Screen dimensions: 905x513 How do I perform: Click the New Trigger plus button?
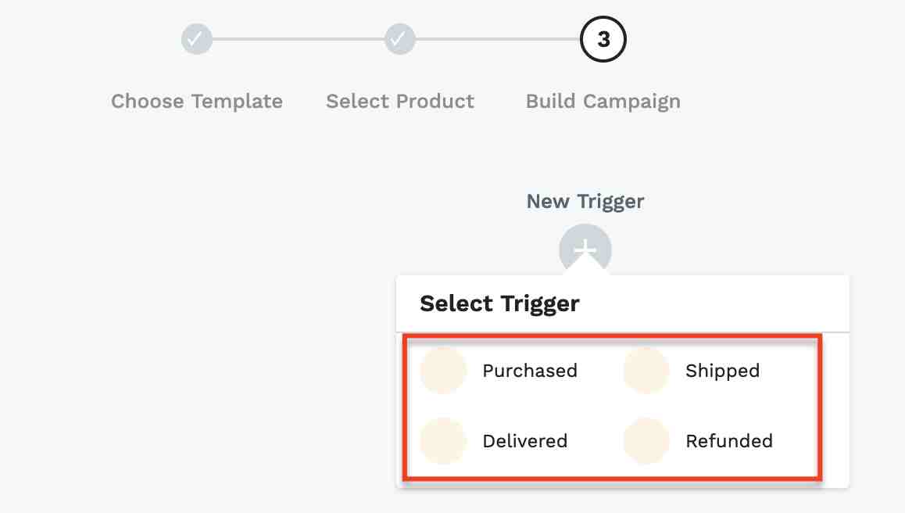point(585,249)
